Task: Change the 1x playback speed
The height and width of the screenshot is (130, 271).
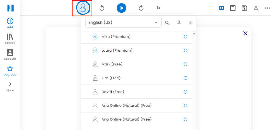Action: click(x=158, y=8)
